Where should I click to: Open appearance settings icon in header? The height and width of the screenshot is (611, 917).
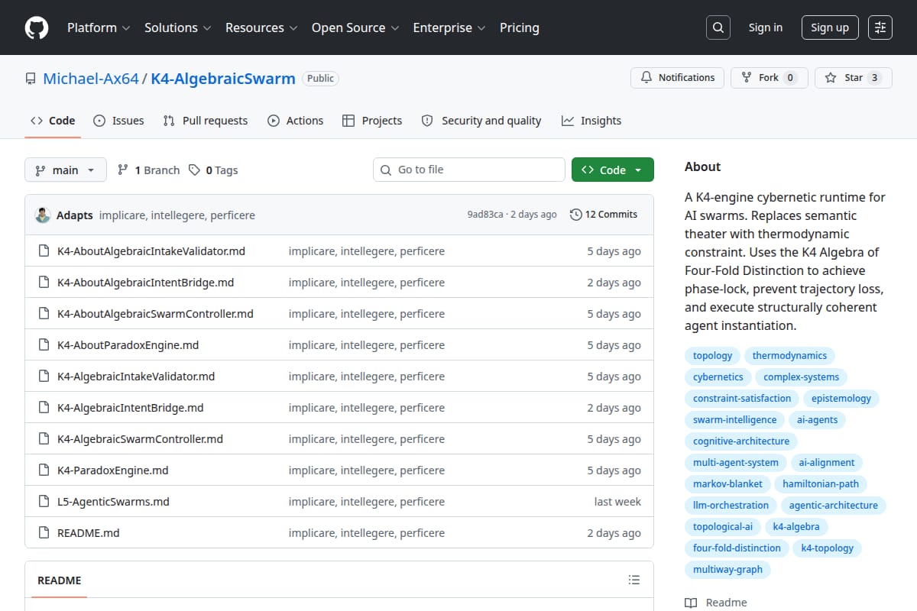coord(880,27)
